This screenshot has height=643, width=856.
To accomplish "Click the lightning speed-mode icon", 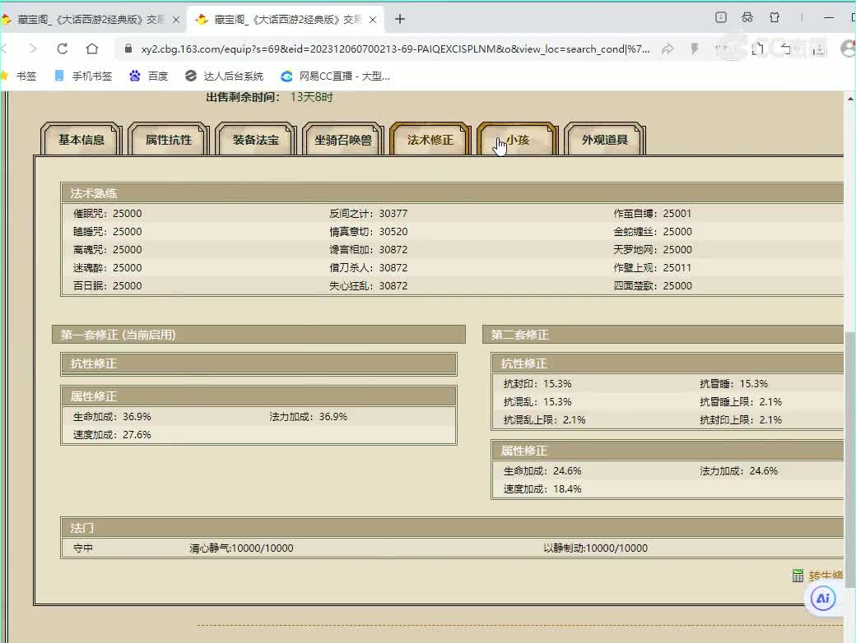I will click(x=695, y=49).
